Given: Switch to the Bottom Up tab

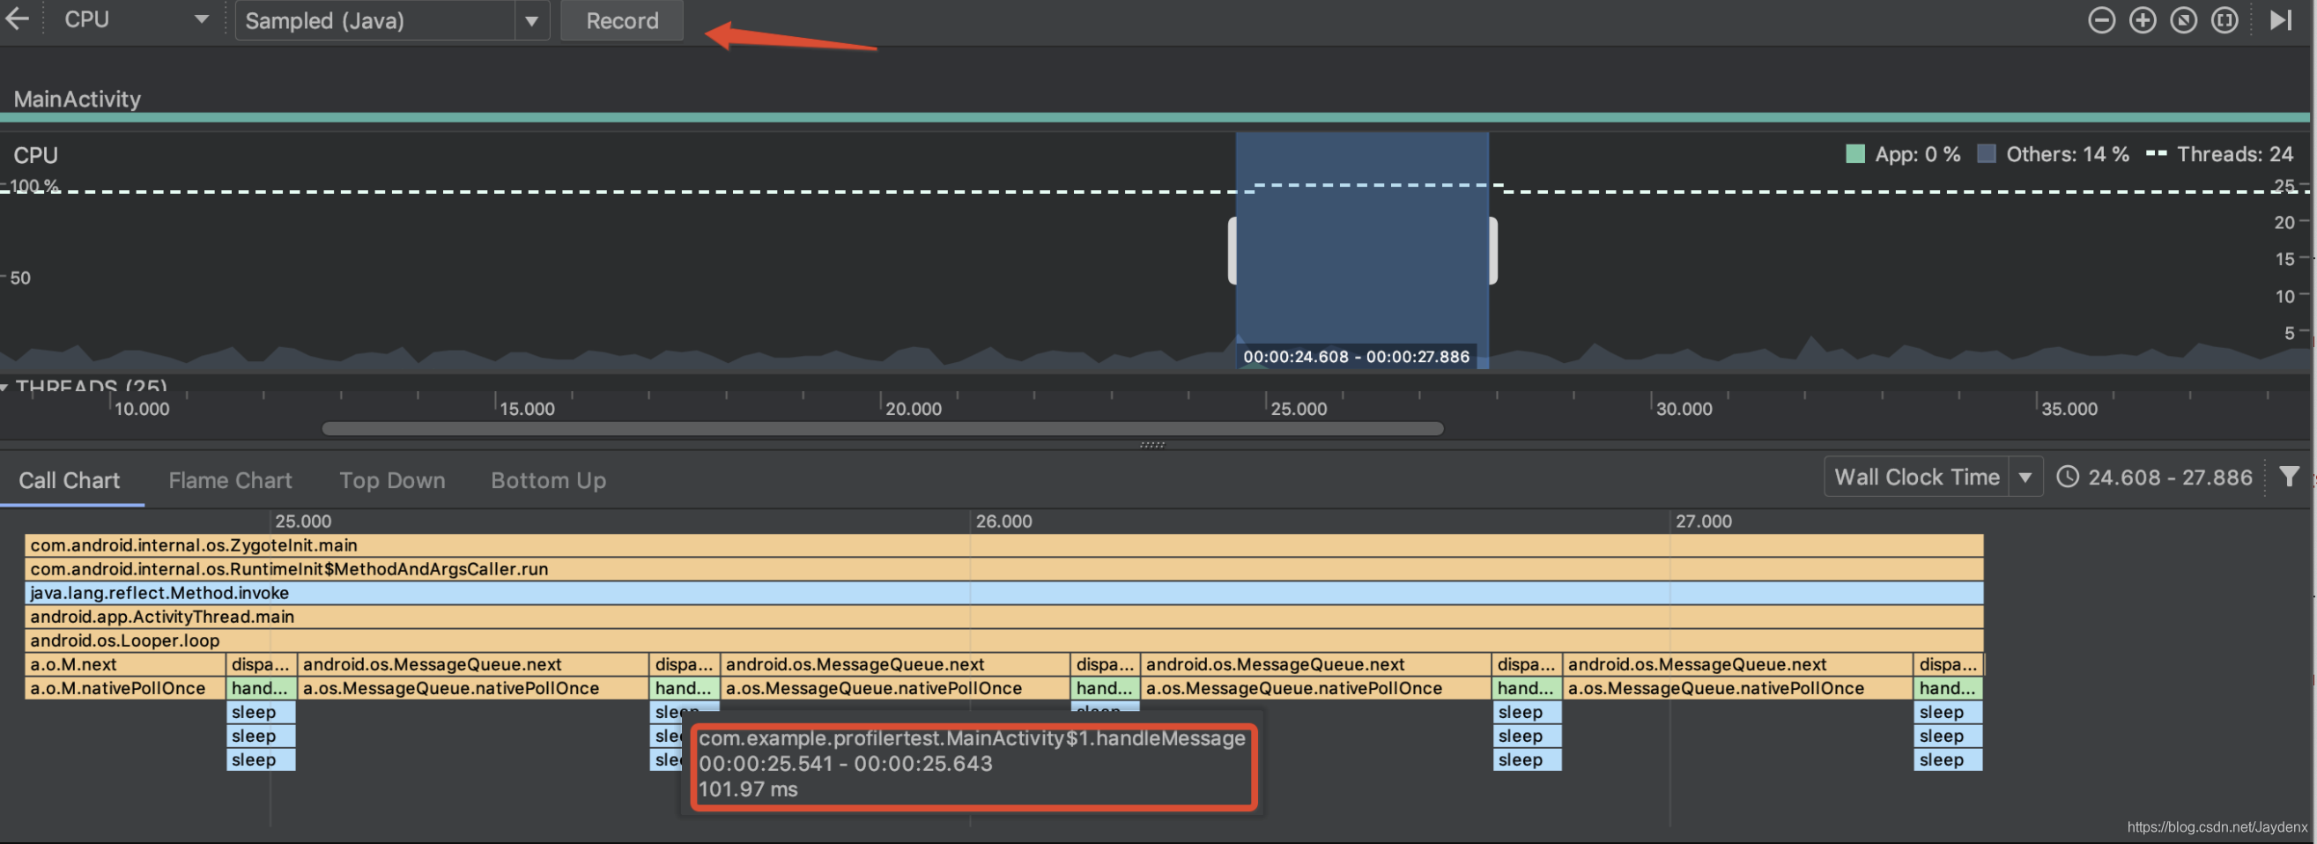Looking at the screenshot, I should (x=548, y=480).
